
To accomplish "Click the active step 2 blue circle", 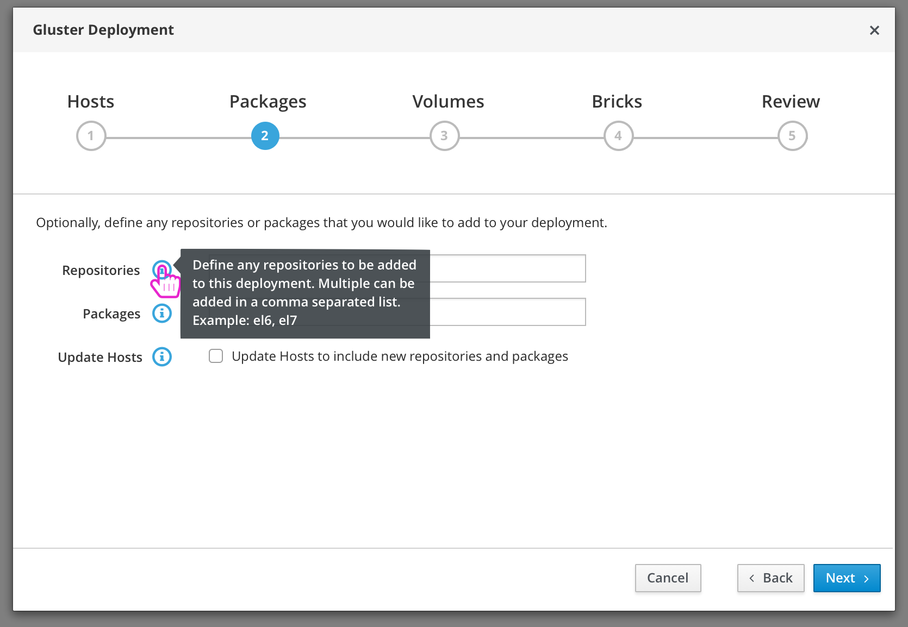I will (265, 136).
